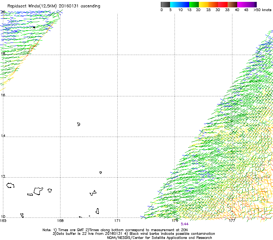The height and width of the screenshot is (240, 273).
Task: Click the orange 25-30 knots legend color
Action: tap(213, 4)
